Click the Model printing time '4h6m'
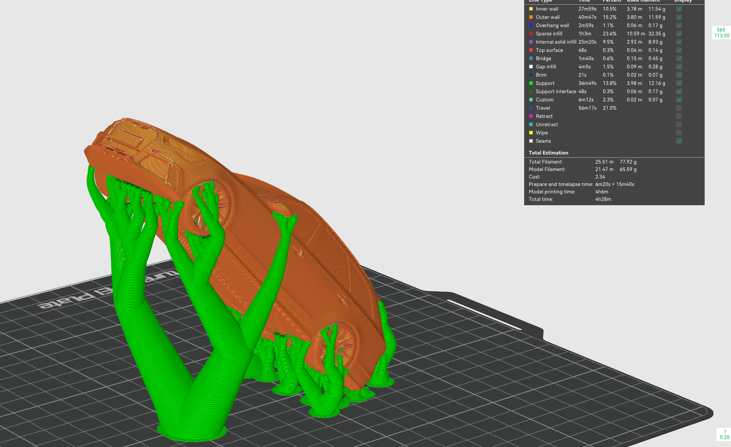Image resolution: width=731 pixels, height=447 pixels. pos(602,192)
